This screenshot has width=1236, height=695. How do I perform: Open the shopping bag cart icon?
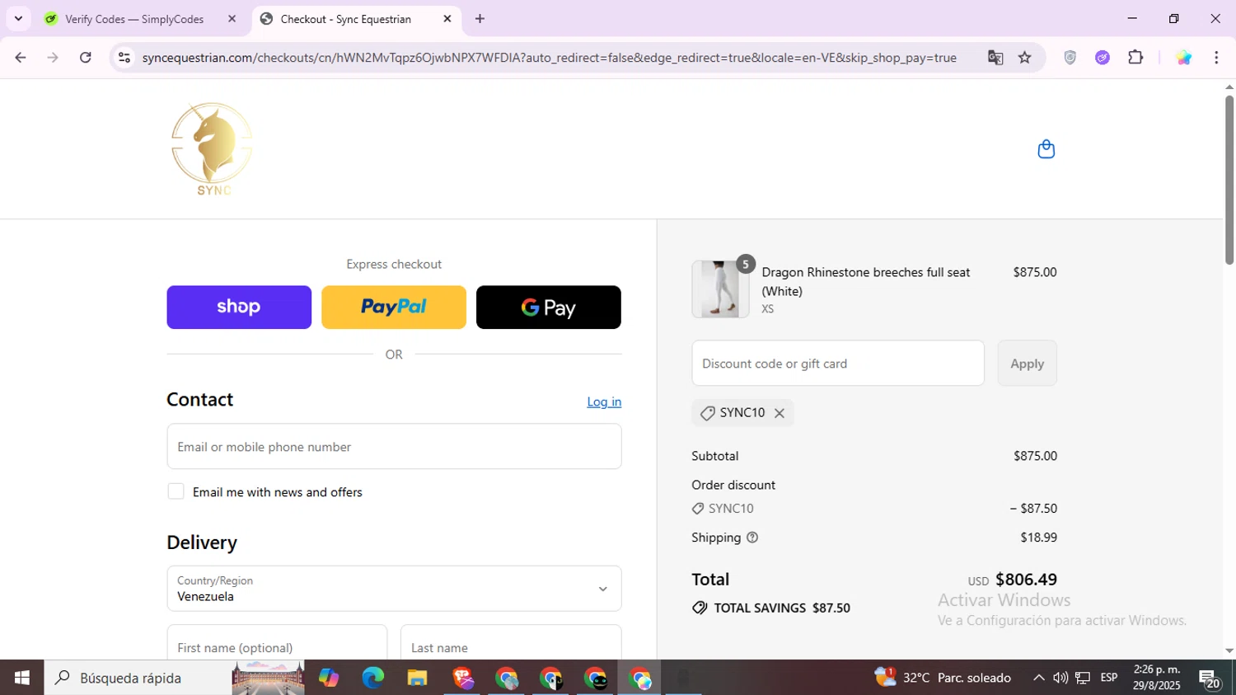coord(1046,149)
